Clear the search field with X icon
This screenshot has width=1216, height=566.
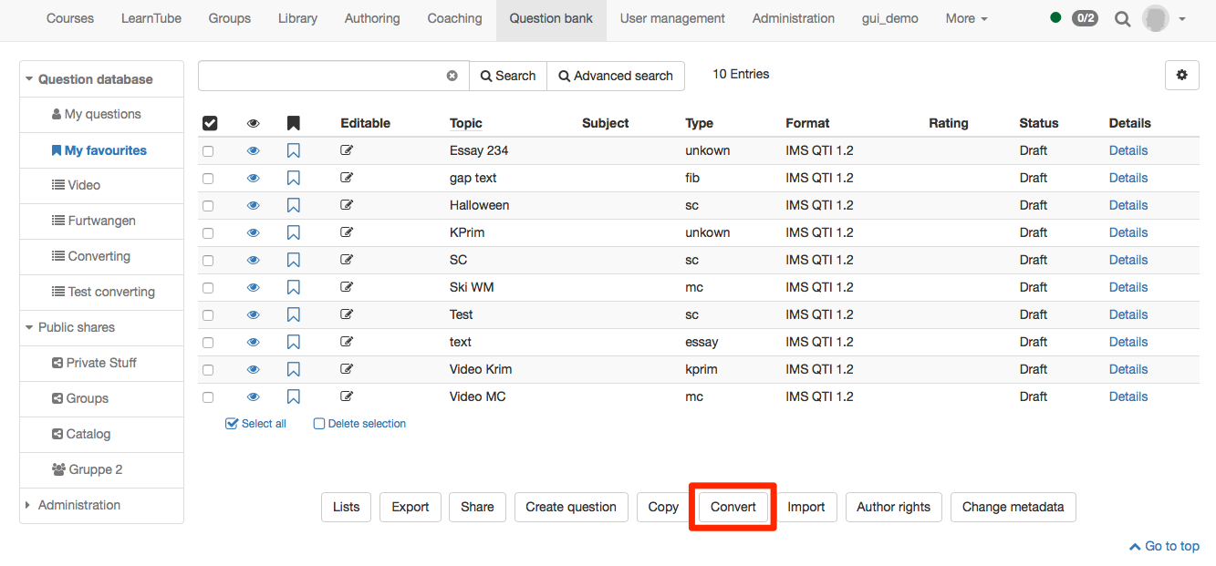click(x=452, y=76)
